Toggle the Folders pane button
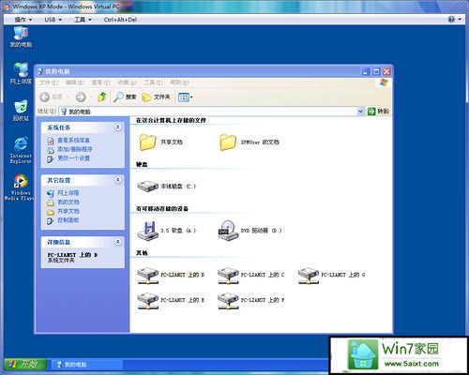Screen dimensions: 469x375 click(156, 97)
